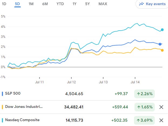Click the +559.44 point change value

pyautogui.click(x=120, y=107)
